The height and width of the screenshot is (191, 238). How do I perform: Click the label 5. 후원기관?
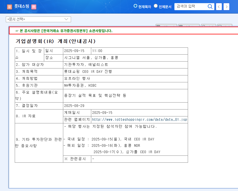(39, 86)
